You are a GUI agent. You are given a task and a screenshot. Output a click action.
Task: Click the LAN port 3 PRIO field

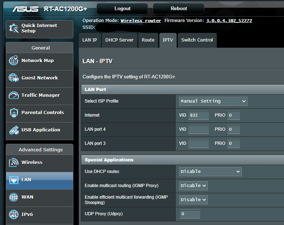233,143
